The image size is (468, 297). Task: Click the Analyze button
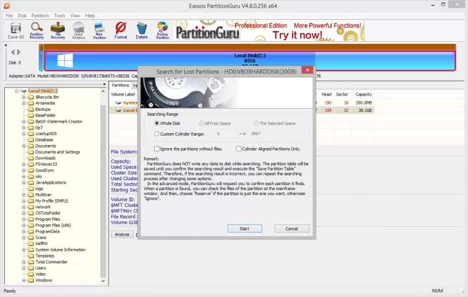[122, 234]
